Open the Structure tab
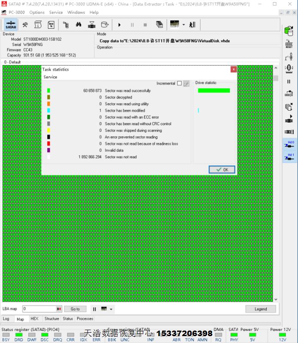This screenshot has width=298, height=343. (x=51, y=319)
